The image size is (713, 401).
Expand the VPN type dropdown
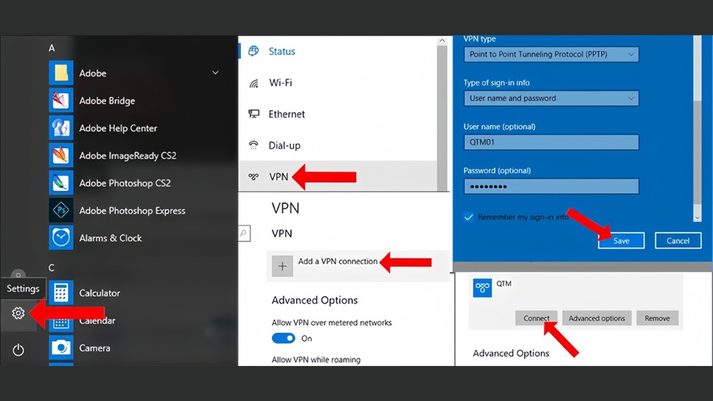point(550,55)
